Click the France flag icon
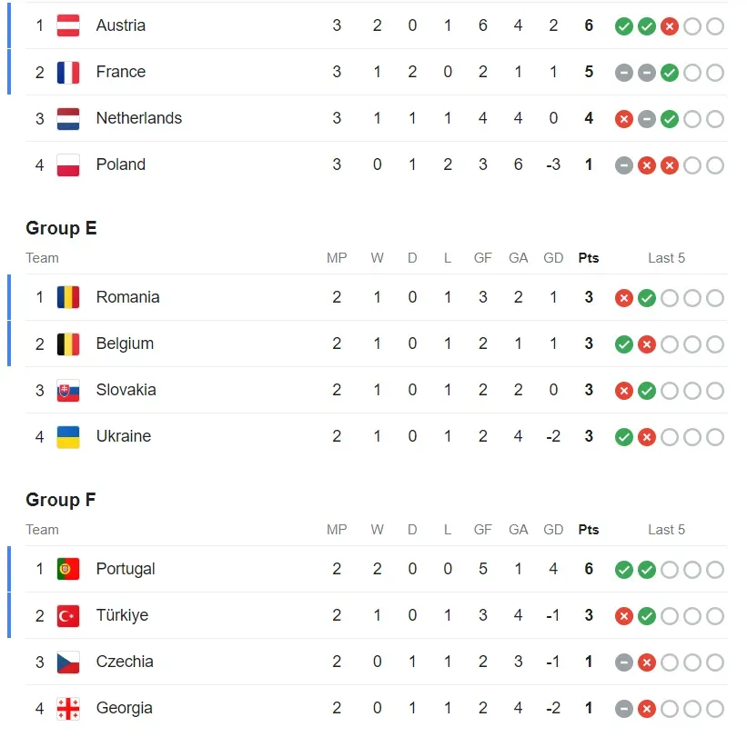The width and height of the screenshot is (747, 737). (x=68, y=72)
